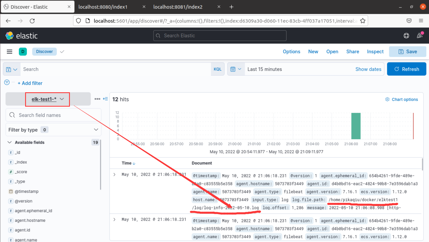
Task: Close the localhost:8080/index1 tab
Action: (x=144, y=7)
